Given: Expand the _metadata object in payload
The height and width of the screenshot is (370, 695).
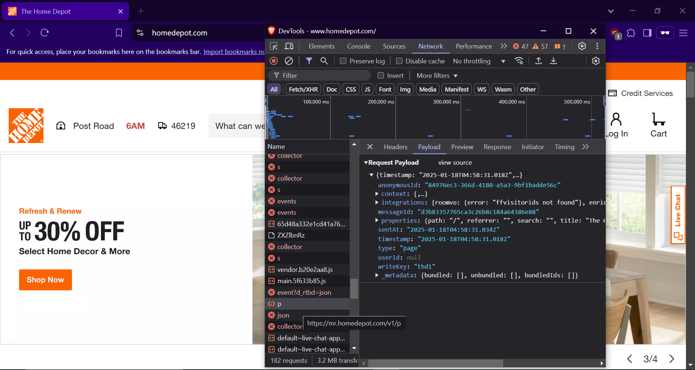Looking at the screenshot, I should tap(377, 275).
